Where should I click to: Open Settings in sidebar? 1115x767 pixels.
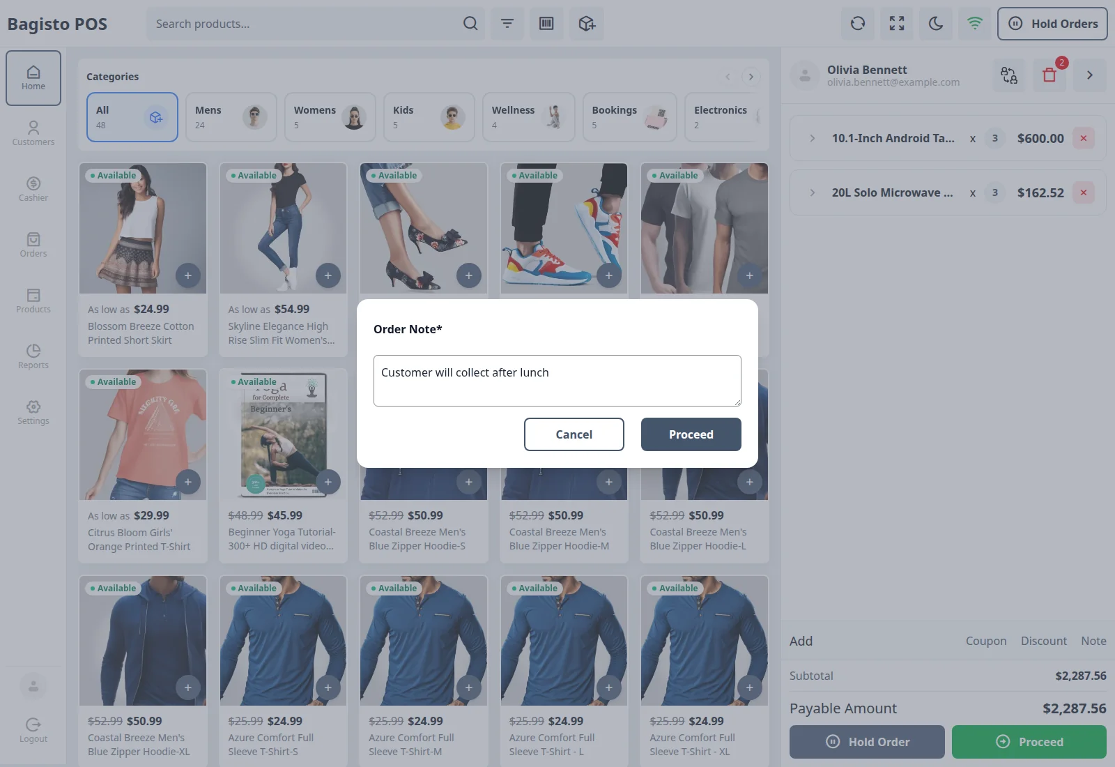click(x=33, y=413)
